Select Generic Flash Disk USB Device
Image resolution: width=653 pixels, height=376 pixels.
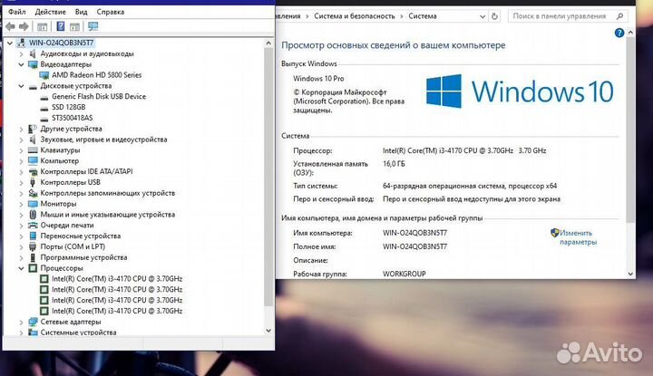click(x=99, y=97)
